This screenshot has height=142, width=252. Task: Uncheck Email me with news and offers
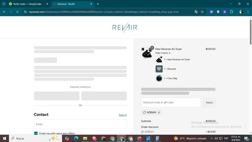(x=36, y=133)
